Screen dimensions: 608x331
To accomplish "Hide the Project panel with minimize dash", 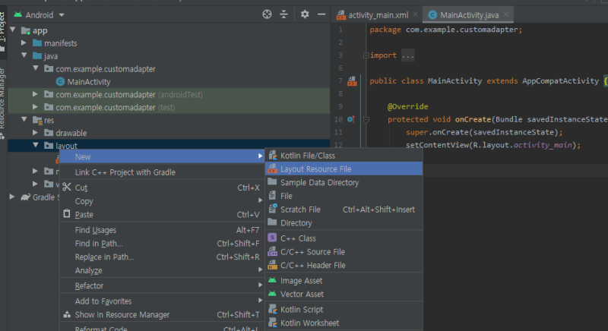I will [x=321, y=14].
